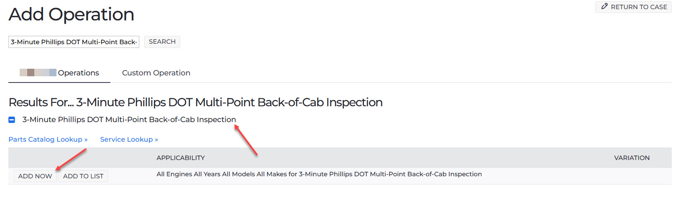The height and width of the screenshot is (200, 678).
Task: Open the Parts Catalog Lookup link
Action: click(48, 140)
